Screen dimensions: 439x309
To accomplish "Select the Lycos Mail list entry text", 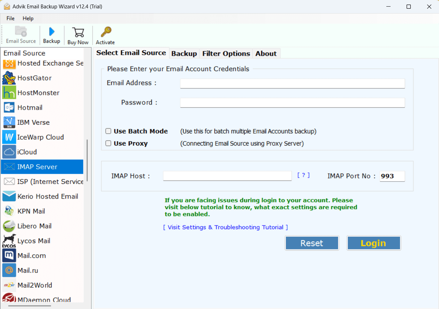I will (x=34, y=241).
